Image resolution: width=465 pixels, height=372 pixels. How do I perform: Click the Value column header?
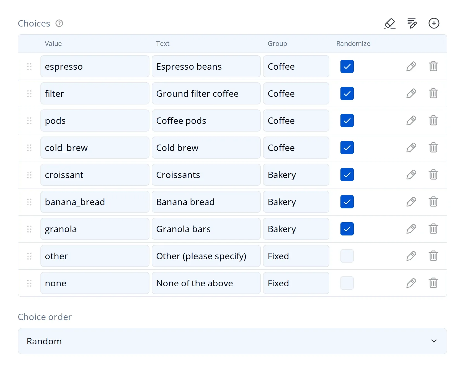53,44
